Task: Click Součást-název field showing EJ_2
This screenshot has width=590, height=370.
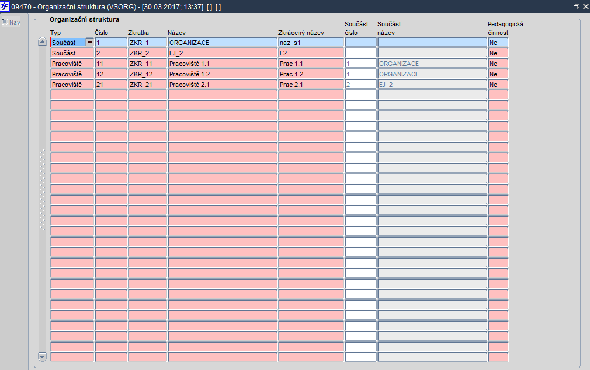Action: pyautogui.click(x=432, y=85)
